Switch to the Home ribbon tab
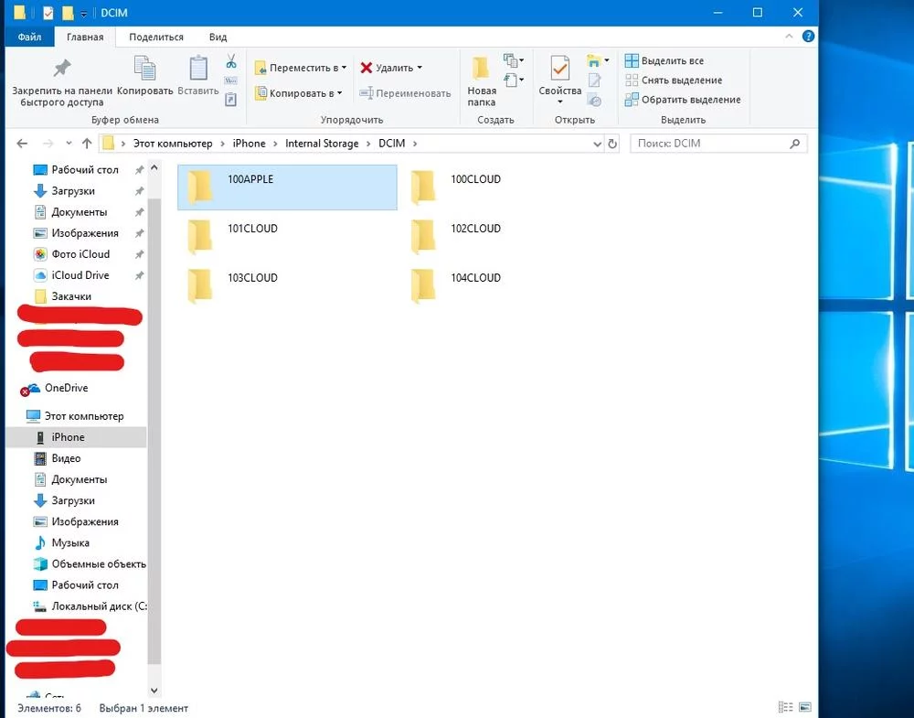The width and height of the screenshot is (914, 718). click(x=85, y=37)
